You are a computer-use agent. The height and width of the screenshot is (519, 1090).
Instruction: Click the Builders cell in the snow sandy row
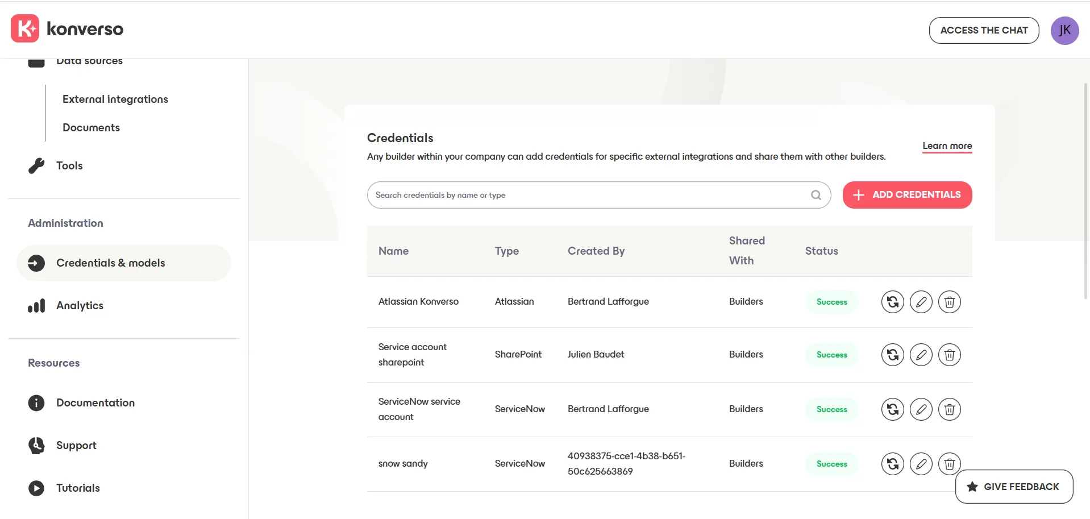pos(746,463)
